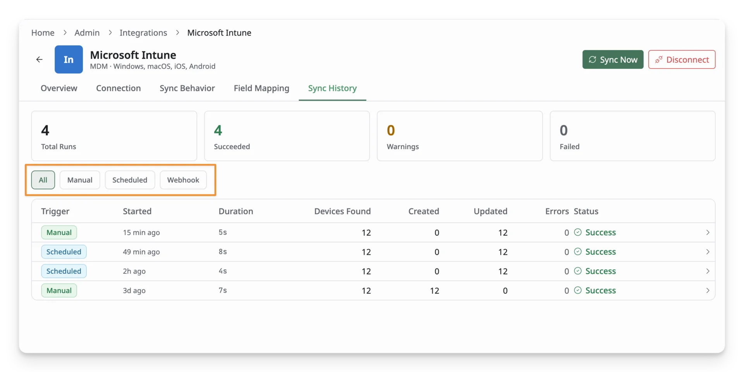Image resolution: width=744 pixels, height=372 pixels.
Task: Open Admin breadcrumb link
Action: (87, 32)
